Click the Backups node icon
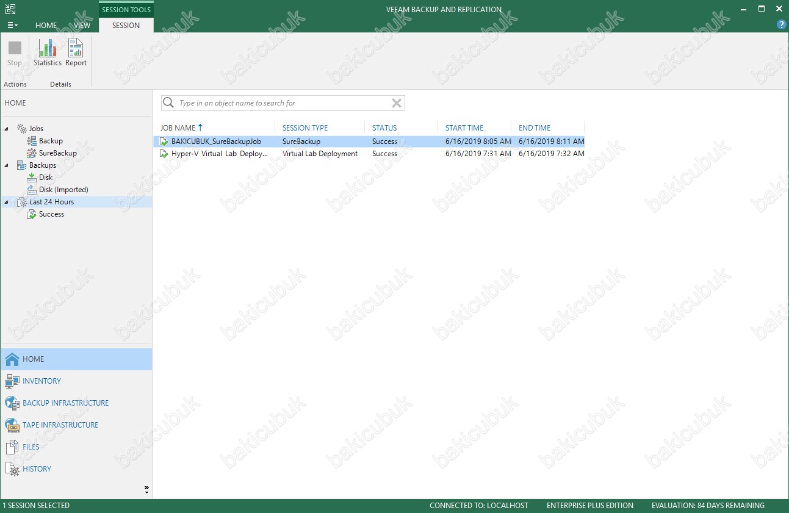The height and width of the screenshot is (513, 789). click(21, 165)
